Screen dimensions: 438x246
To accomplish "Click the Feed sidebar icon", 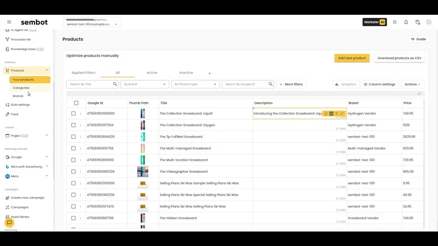I will click(x=7, y=114).
